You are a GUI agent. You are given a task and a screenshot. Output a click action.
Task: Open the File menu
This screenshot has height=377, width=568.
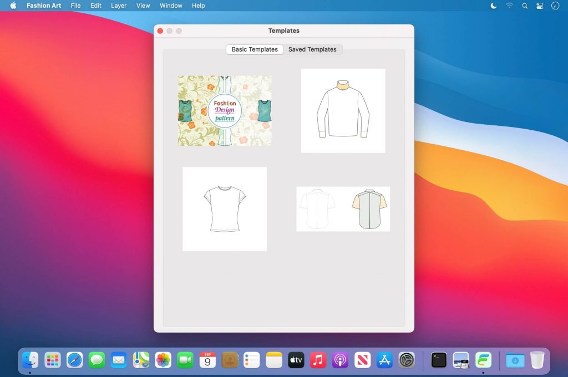tap(75, 6)
